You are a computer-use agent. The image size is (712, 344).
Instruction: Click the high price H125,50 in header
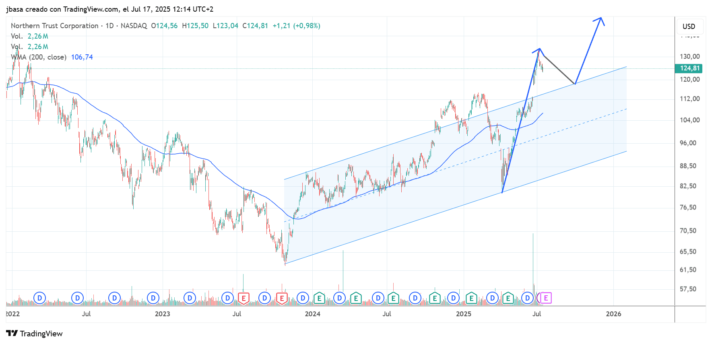coord(195,26)
